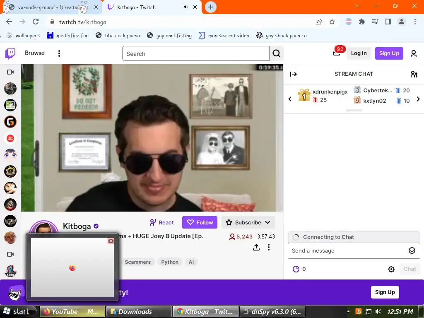Click Sign Up in the purple banner
Screen dimensions: 424x318
pos(385,292)
